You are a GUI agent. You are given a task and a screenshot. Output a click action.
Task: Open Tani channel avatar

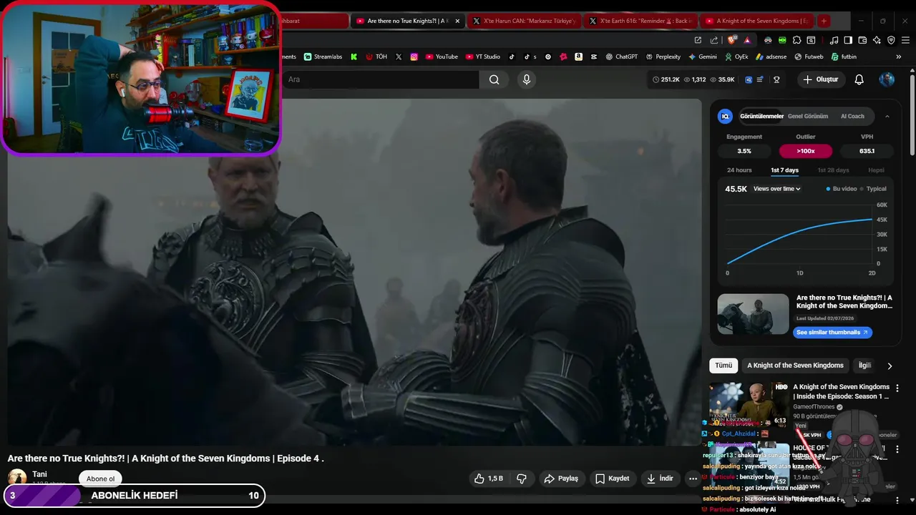pyautogui.click(x=17, y=477)
